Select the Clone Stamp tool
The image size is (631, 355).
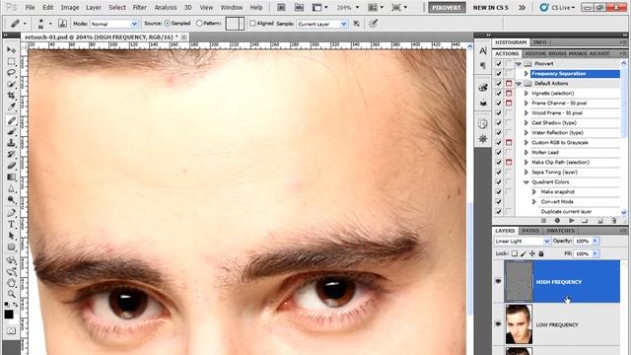pyautogui.click(x=11, y=143)
